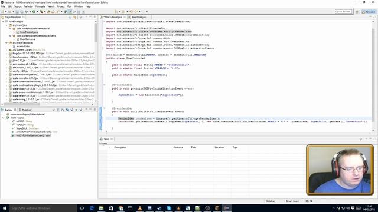Click the Open Perspective icon
This screenshot has height=212, width=378.
[357, 12]
